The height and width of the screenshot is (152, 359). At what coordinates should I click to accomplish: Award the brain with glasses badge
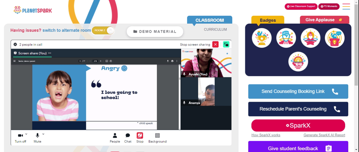[x=298, y=61]
